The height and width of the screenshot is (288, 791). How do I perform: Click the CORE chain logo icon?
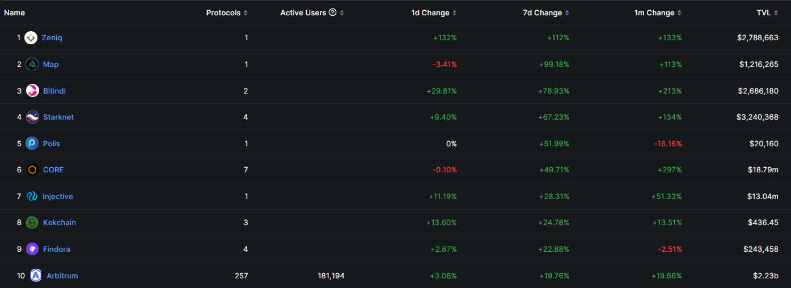click(32, 170)
